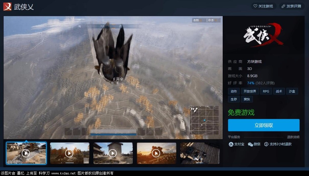Viewport: 309px width, 176px height.
Task: Click the pencil icon for writing review
Action: tap(283, 6)
